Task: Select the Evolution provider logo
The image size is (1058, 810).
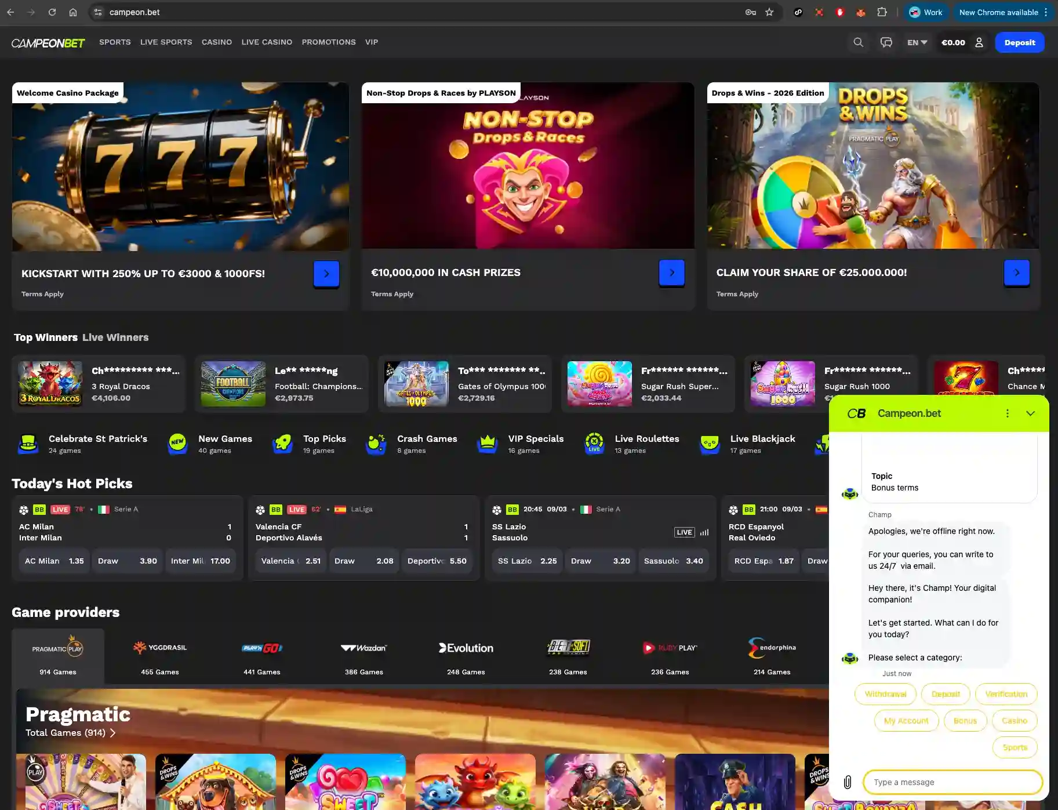Action: click(466, 648)
